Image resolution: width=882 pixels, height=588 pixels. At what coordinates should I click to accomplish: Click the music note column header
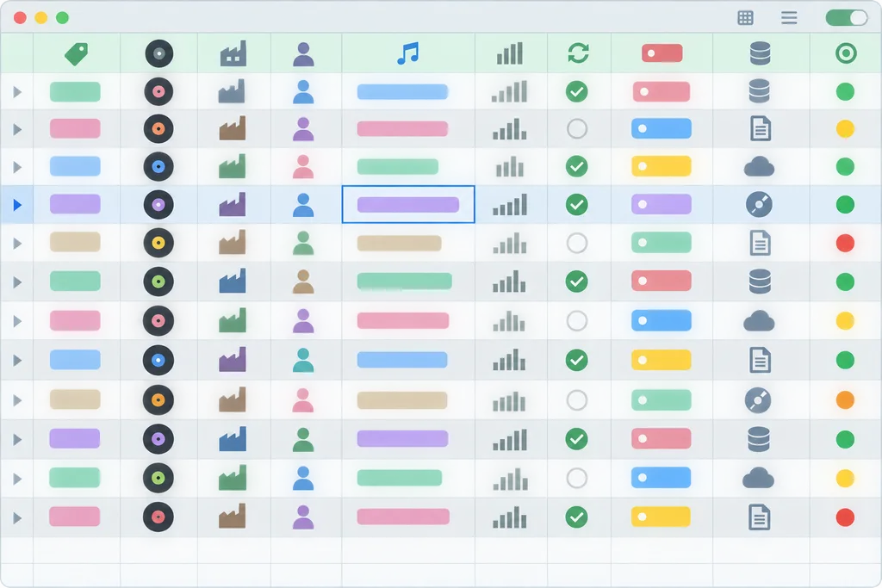(407, 53)
